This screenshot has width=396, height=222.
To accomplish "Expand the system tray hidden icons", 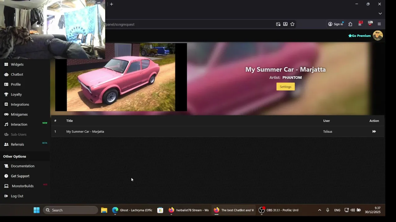I will pyautogui.click(x=320, y=210).
